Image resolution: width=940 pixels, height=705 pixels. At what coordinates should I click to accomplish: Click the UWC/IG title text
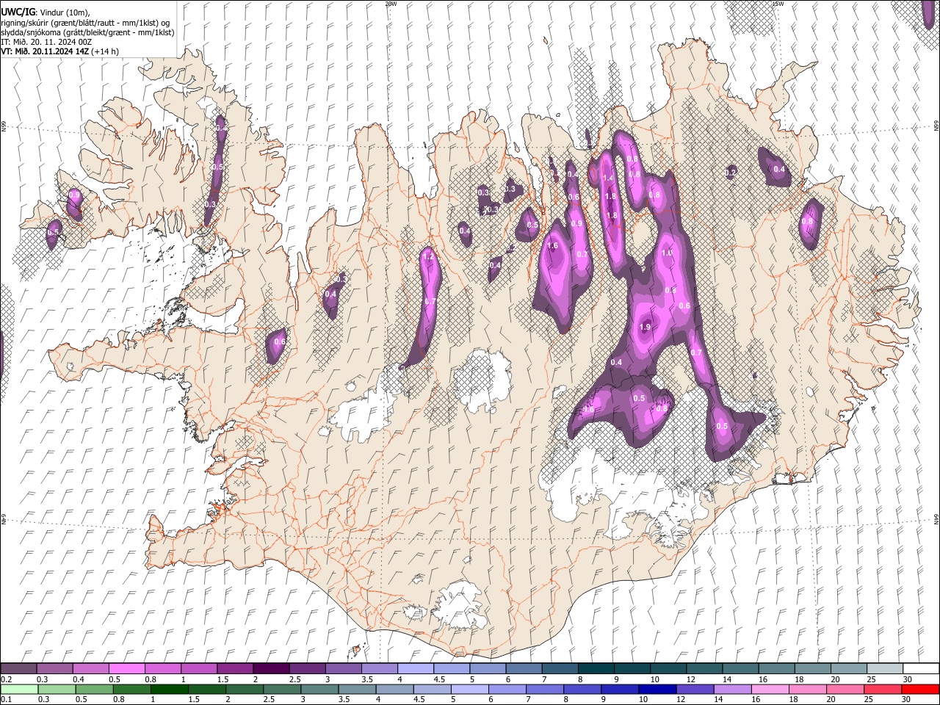tap(18, 13)
